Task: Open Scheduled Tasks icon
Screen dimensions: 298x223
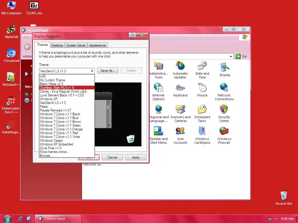Action: (x=202, y=114)
